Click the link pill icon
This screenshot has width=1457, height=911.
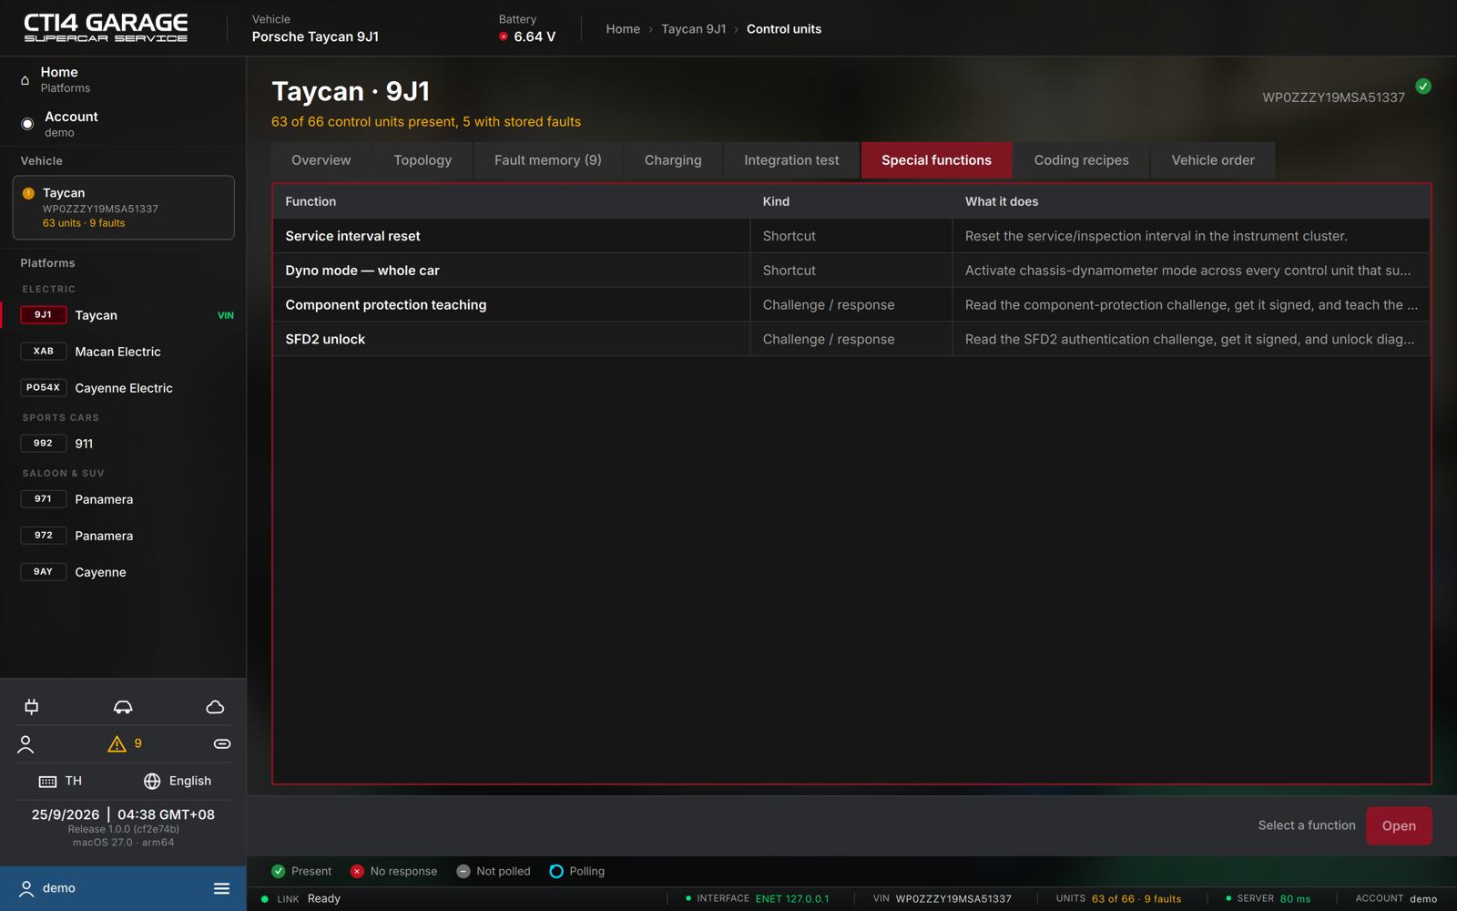click(x=222, y=744)
